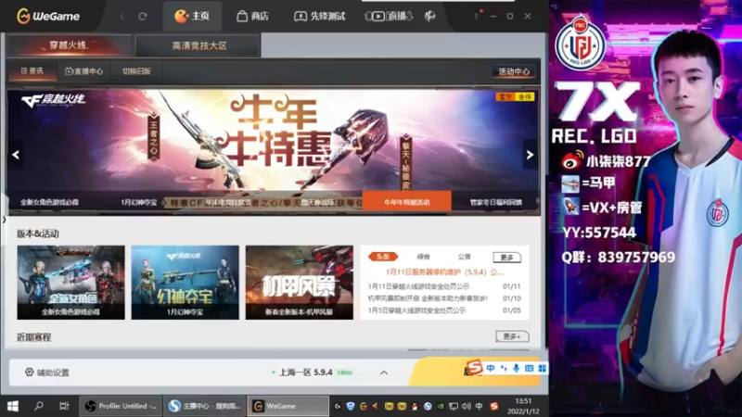Open 幻神夺宝 thumbnail card
Viewport: 742px width, 417px height.
(x=185, y=283)
